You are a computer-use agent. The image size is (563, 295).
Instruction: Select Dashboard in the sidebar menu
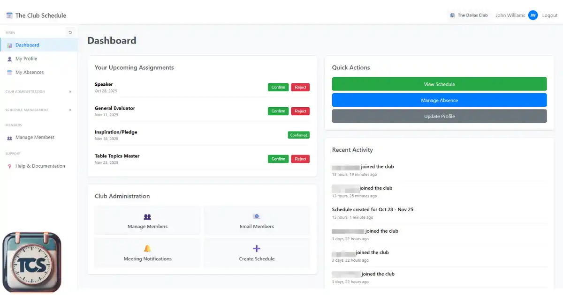tap(27, 45)
